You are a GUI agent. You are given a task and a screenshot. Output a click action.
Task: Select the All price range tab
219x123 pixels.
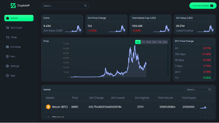click(x=138, y=42)
